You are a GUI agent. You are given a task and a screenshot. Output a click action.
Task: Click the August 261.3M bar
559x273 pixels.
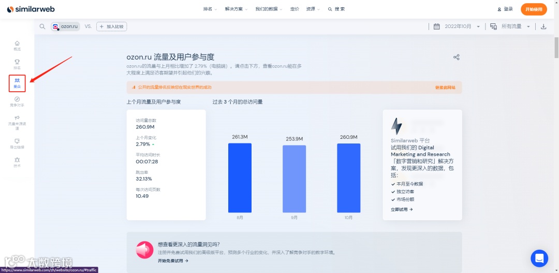click(x=240, y=178)
